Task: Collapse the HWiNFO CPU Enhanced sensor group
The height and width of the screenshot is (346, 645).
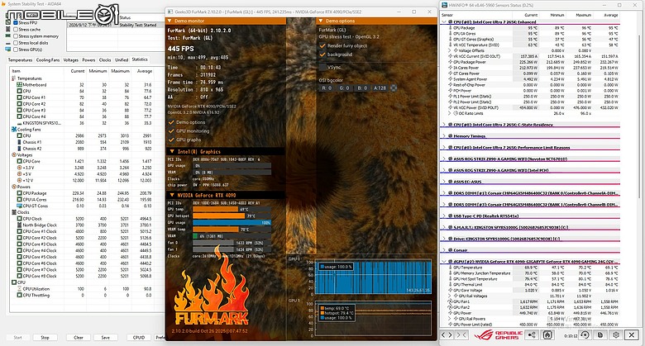Action: click(x=444, y=21)
